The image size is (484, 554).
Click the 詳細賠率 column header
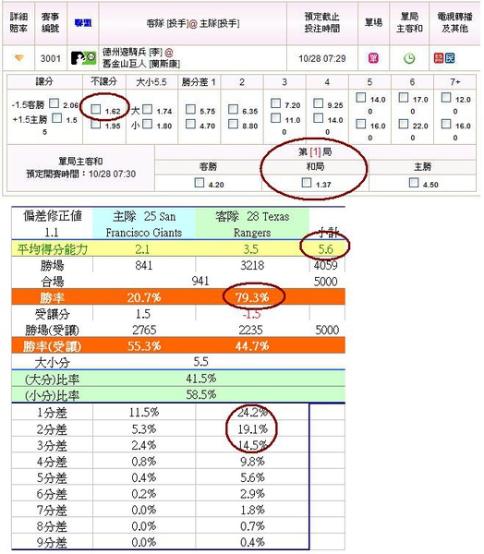click(x=18, y=22)
